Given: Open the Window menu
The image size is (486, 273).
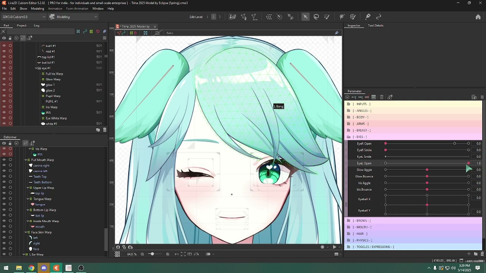Looking at the screenshot, I should [x=98, y=9].
